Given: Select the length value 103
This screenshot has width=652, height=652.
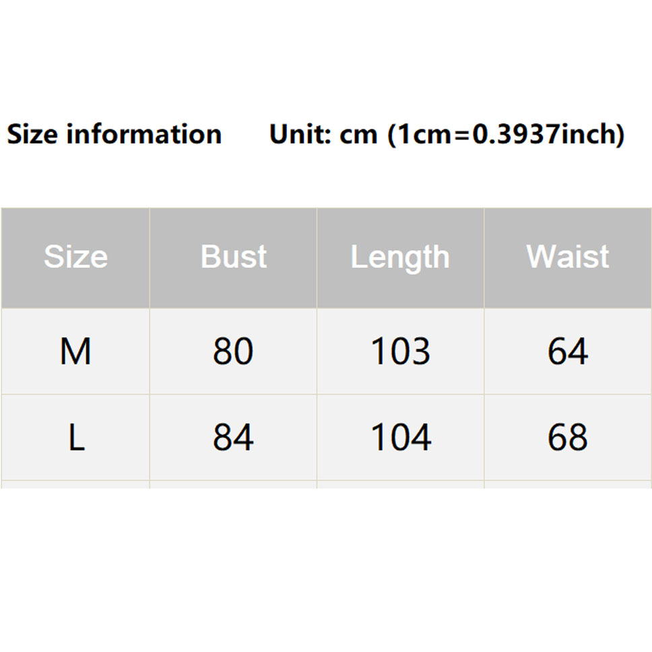Looking at the screenshot, I should [x=400, y=352].
